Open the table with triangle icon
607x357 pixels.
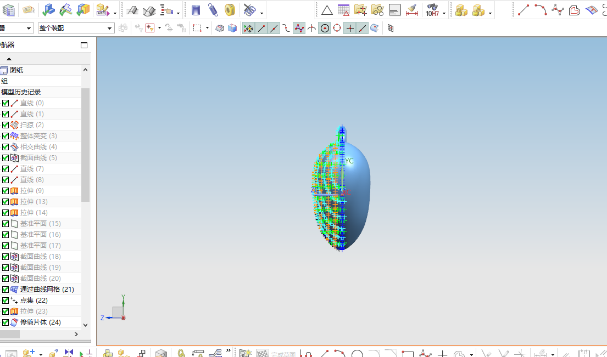343,10
